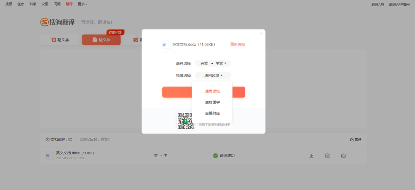
Task: Click 英 → 中 language pair in record
Action: 160,156
